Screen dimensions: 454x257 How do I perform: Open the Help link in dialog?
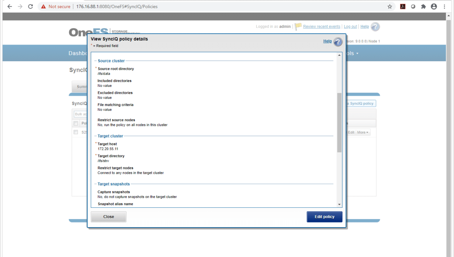(x=328, y=41)
